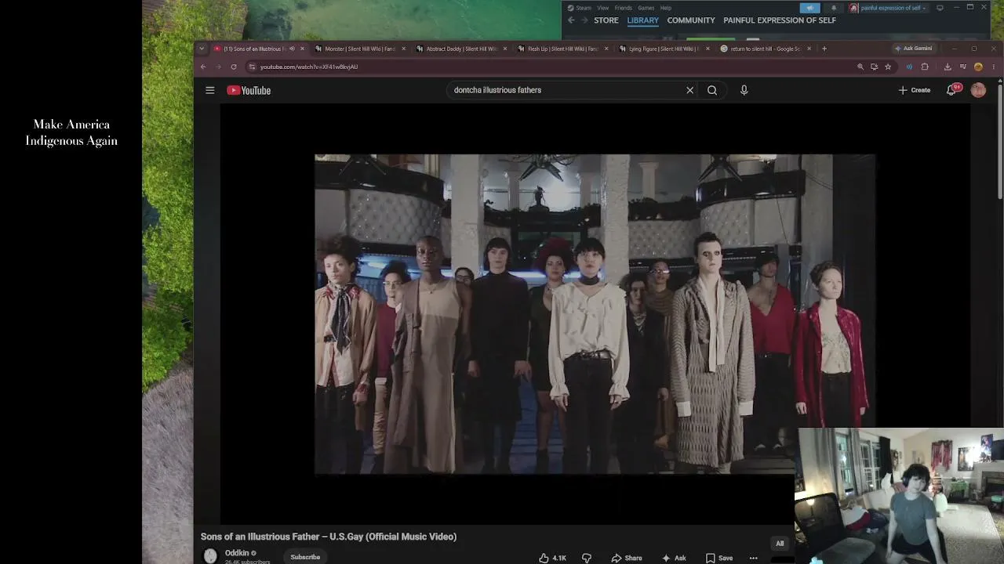
Task: Go to the Steam STORE section
Action: (606, 20)
